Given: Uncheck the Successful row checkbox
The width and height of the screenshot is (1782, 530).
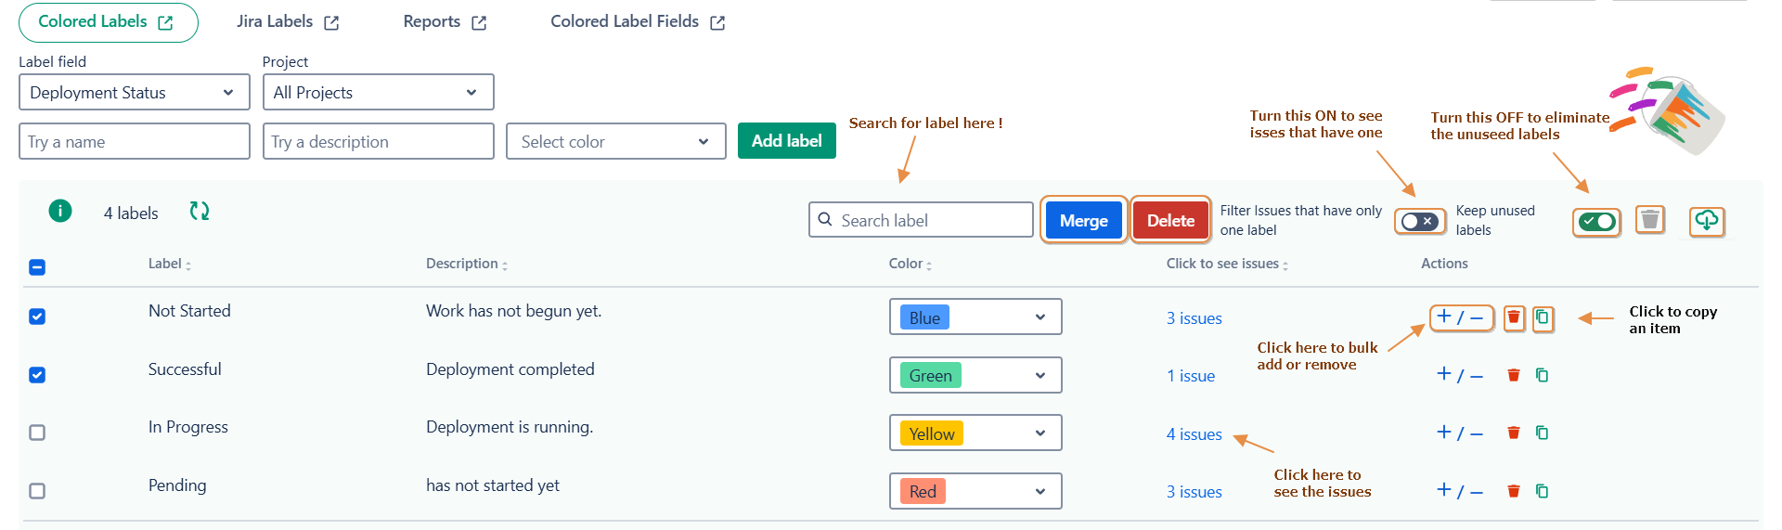Looking at the screenshot, I should (x=37, y=375).
